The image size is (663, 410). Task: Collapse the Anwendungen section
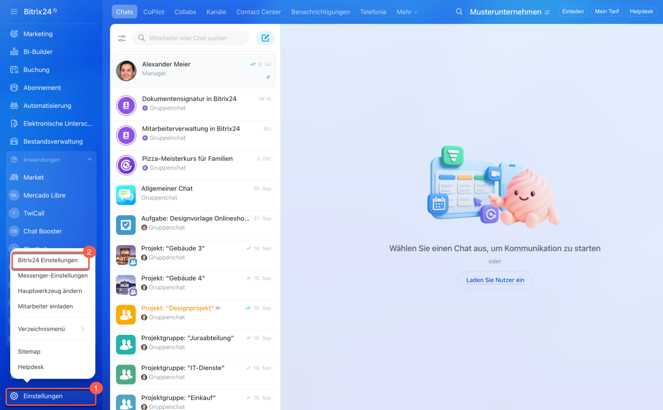point(90,160)
